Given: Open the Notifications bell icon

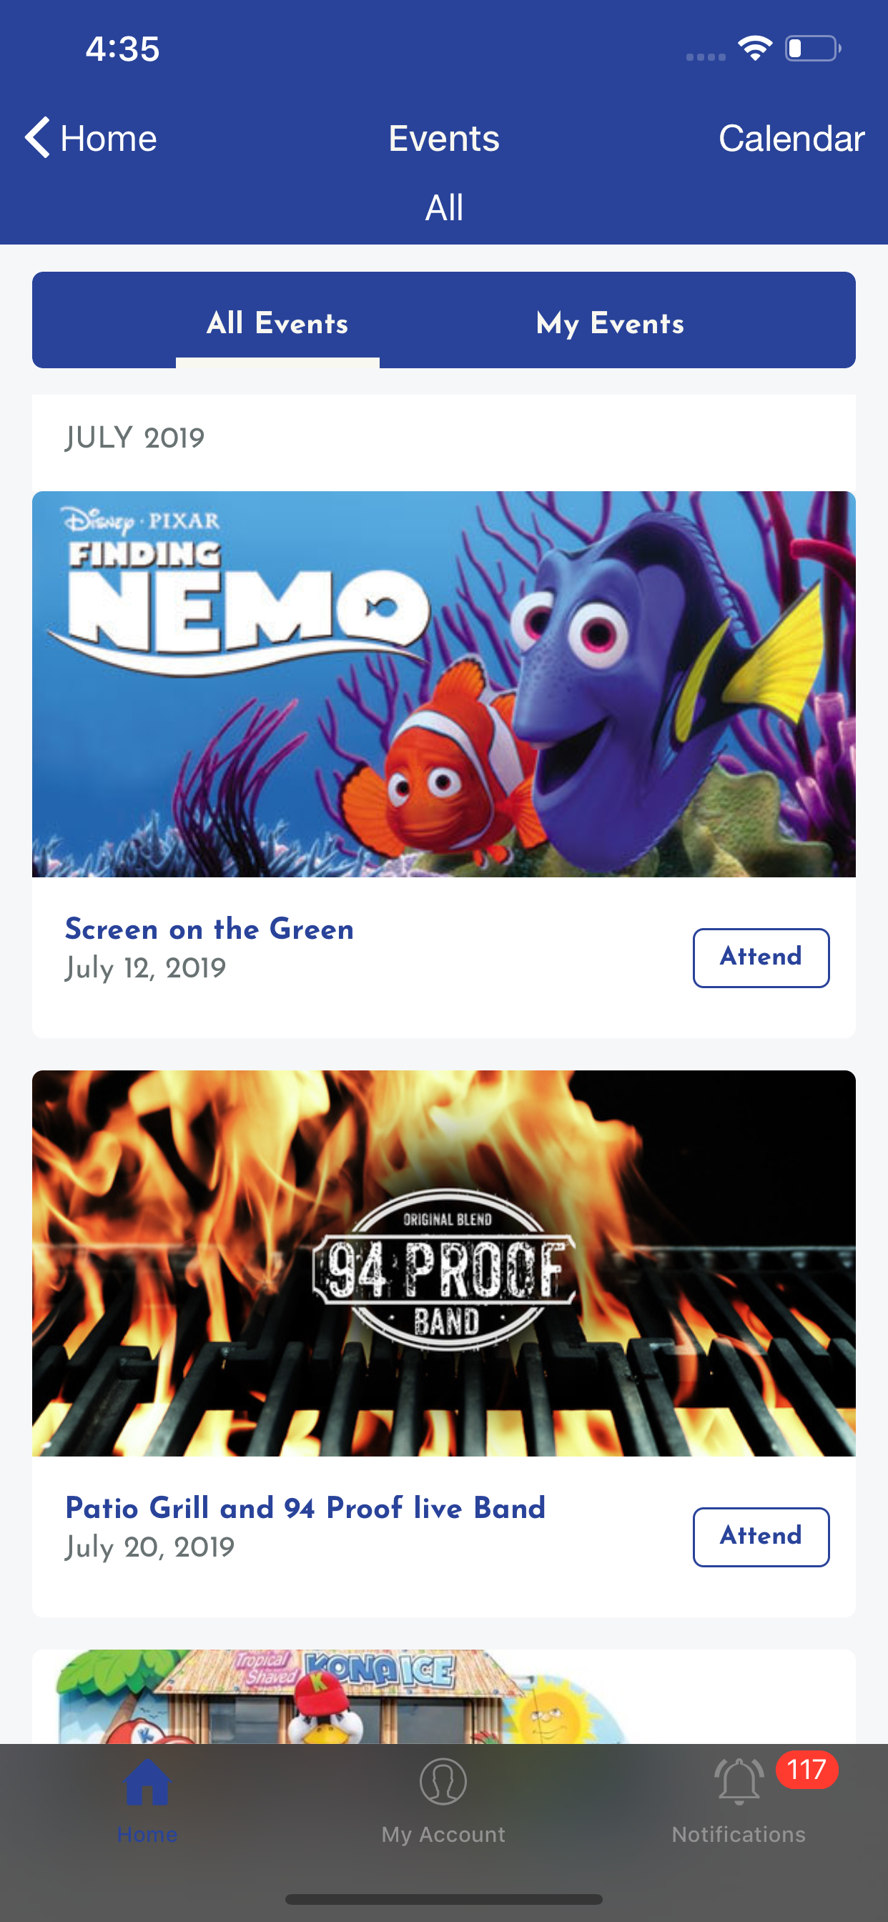Looking at the screenshot, I should [739, 1782].
